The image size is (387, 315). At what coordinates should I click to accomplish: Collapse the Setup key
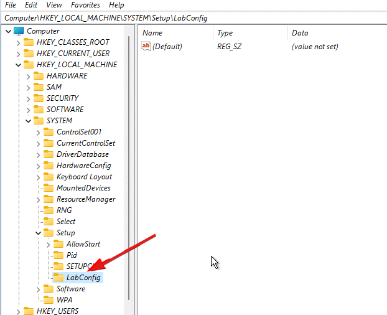(x=38, y=233)
